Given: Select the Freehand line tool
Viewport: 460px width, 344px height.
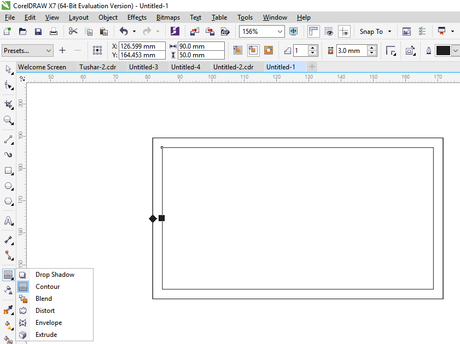Looking at the screenshot, I should click(x=8, y=140).
